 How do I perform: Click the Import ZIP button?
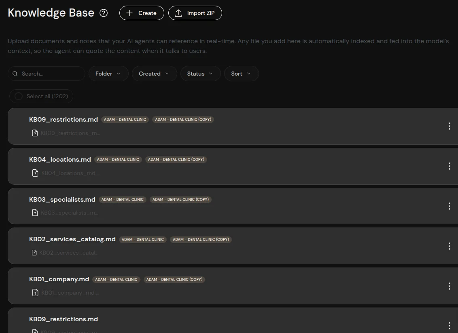tap(195, 13)
